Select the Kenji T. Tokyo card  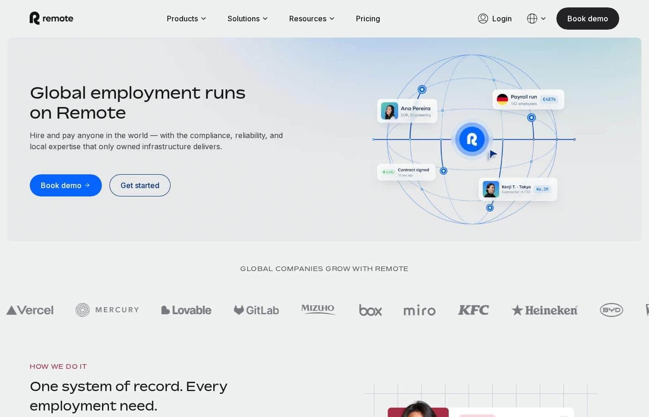tap(518, 189)
